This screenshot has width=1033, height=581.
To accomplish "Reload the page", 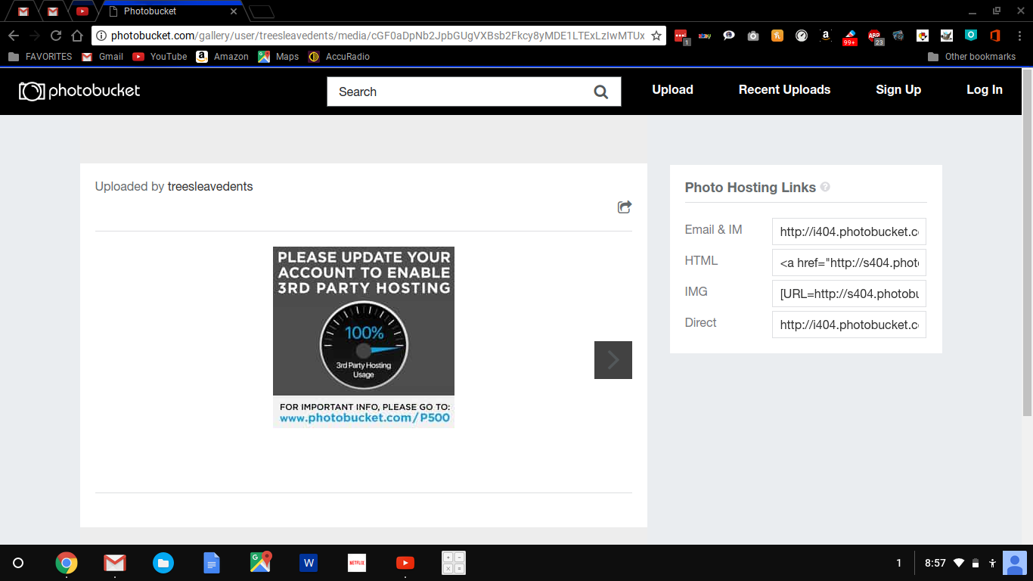I will point(56,36).
